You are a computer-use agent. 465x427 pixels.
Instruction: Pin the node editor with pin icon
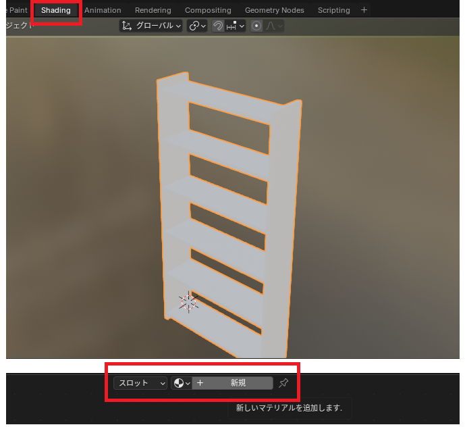(283, 383)
